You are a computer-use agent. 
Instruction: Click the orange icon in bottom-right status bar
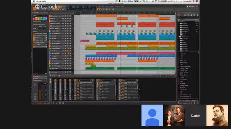click(x=192, y=103)
